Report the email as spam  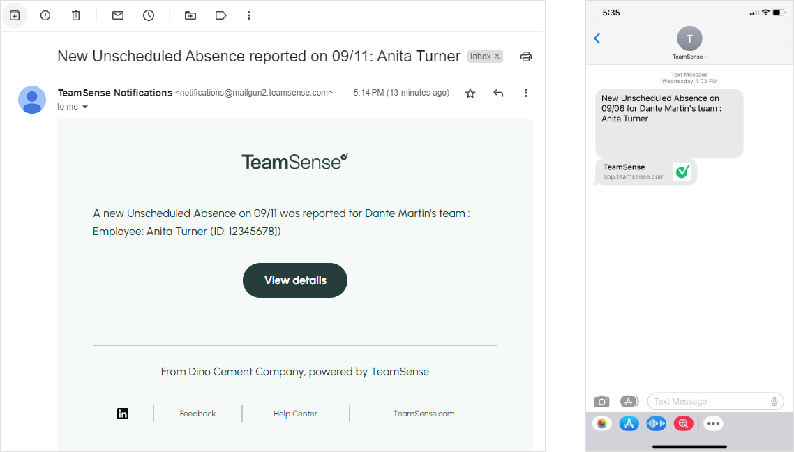click(45, 15)
